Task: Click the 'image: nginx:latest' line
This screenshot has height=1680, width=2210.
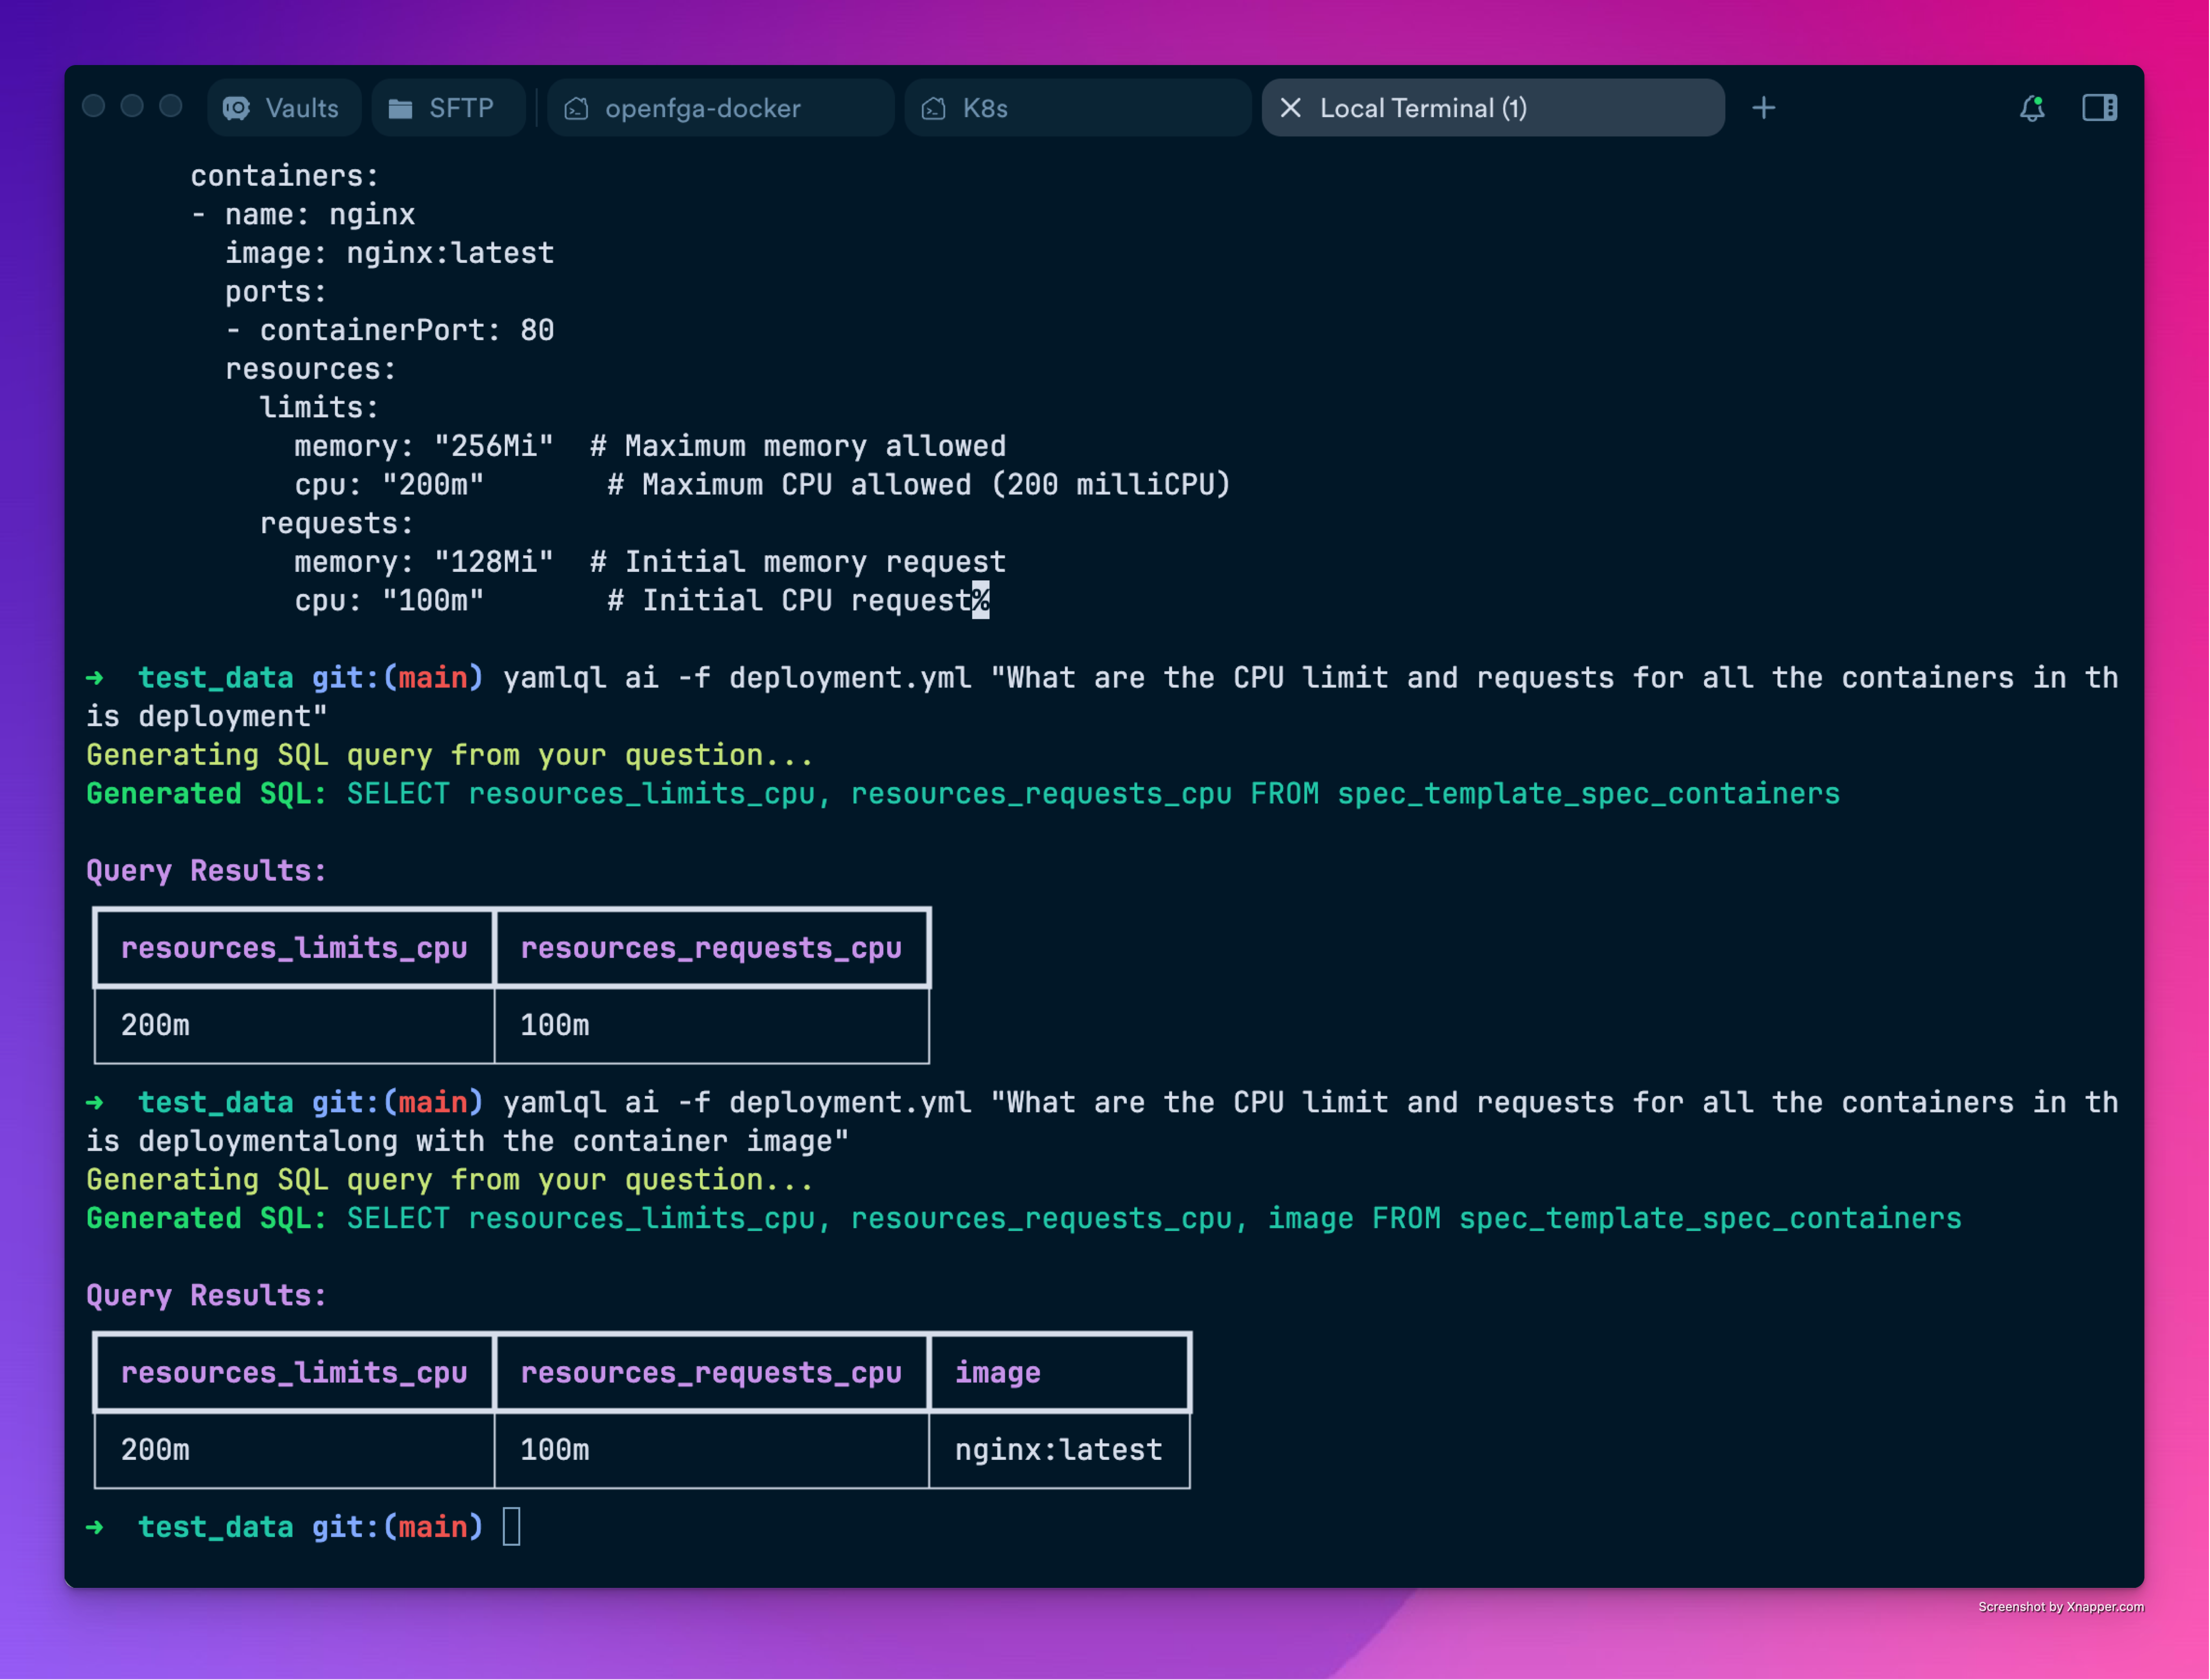Action: click(389, 253)
